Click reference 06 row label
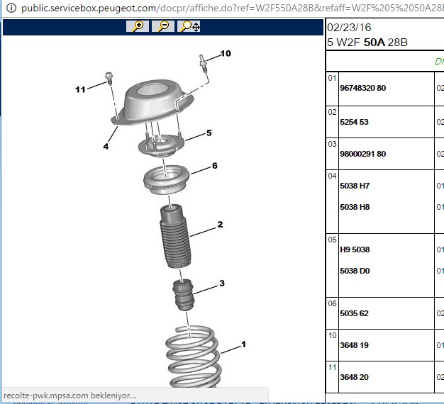This screenshot has width=444, height=404. click(x=332, y=303)
